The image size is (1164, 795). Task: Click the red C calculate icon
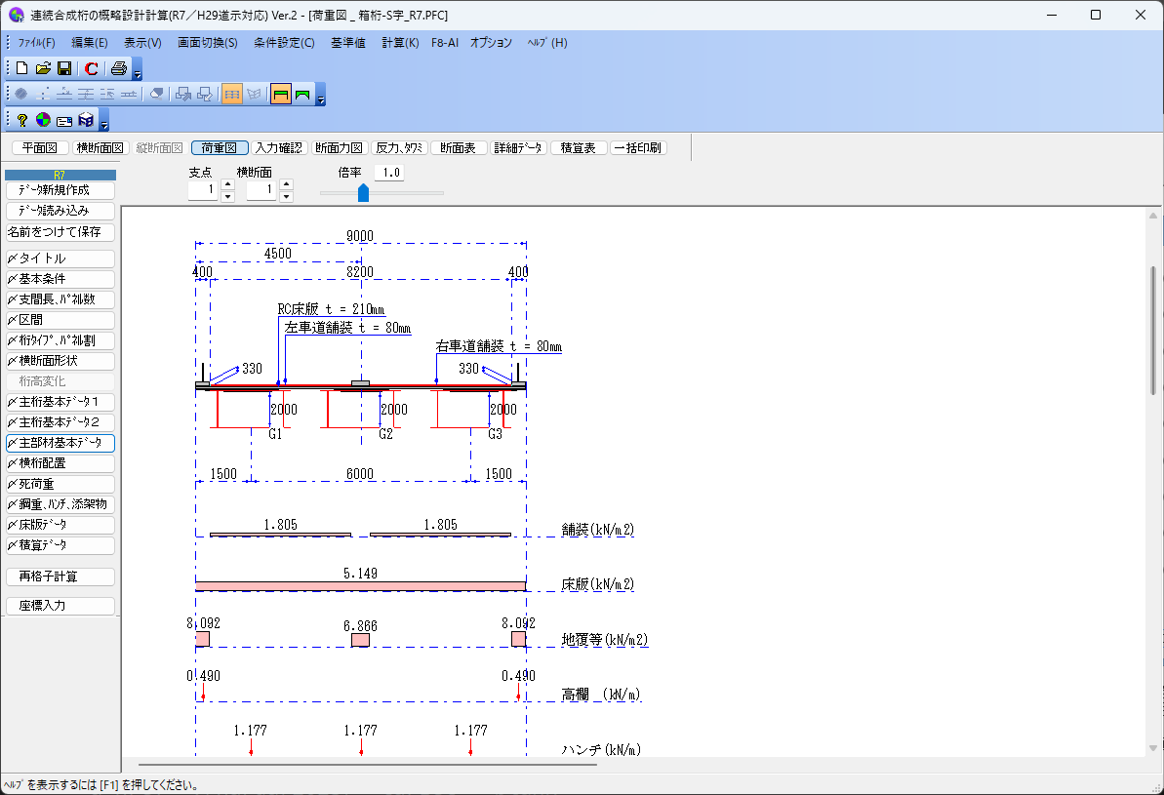(x=92, y=68)
